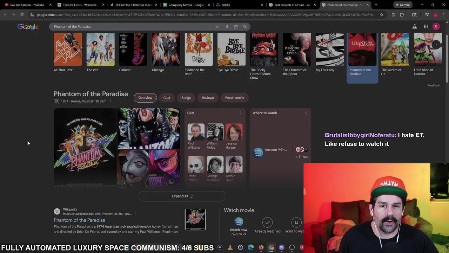The width and height of the screenshot is (449, 253).
Task: Collapse the Where to watch panel
Action: pos(306,113)
